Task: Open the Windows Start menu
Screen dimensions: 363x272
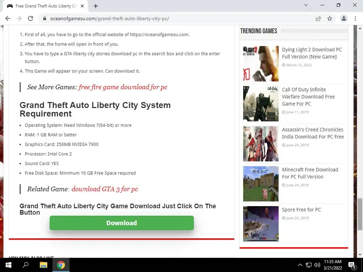Action: click(x=9, y=265)
